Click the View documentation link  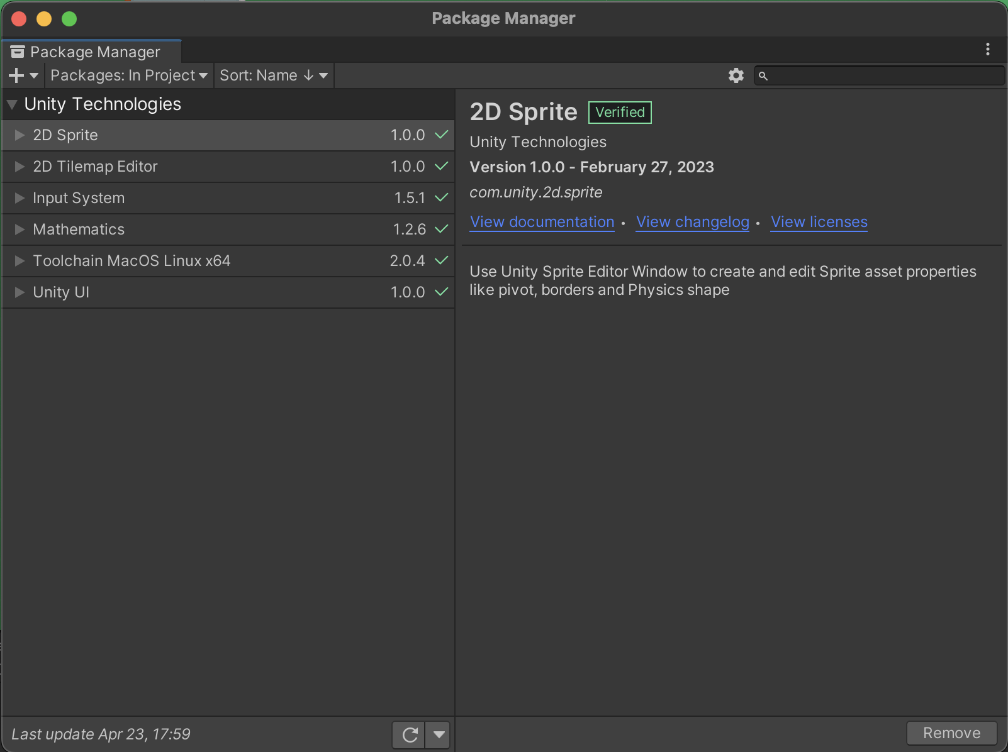coord(542,222)
